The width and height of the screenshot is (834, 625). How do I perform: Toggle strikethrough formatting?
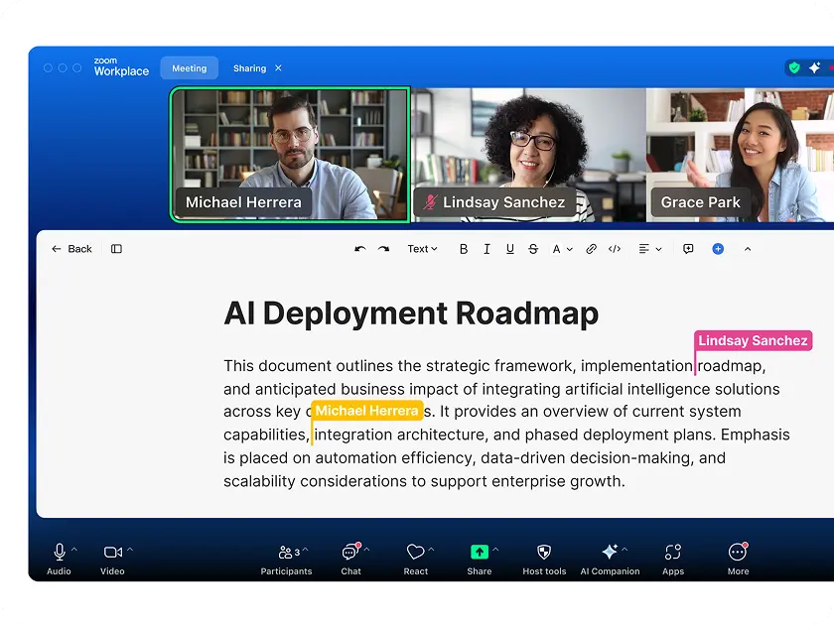(533, 249)
